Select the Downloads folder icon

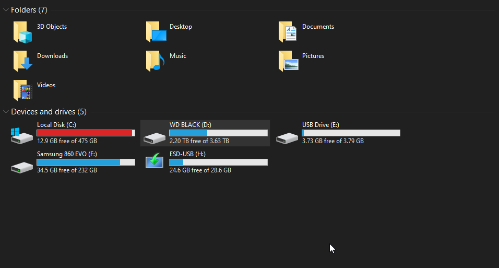tap(22, 62)
